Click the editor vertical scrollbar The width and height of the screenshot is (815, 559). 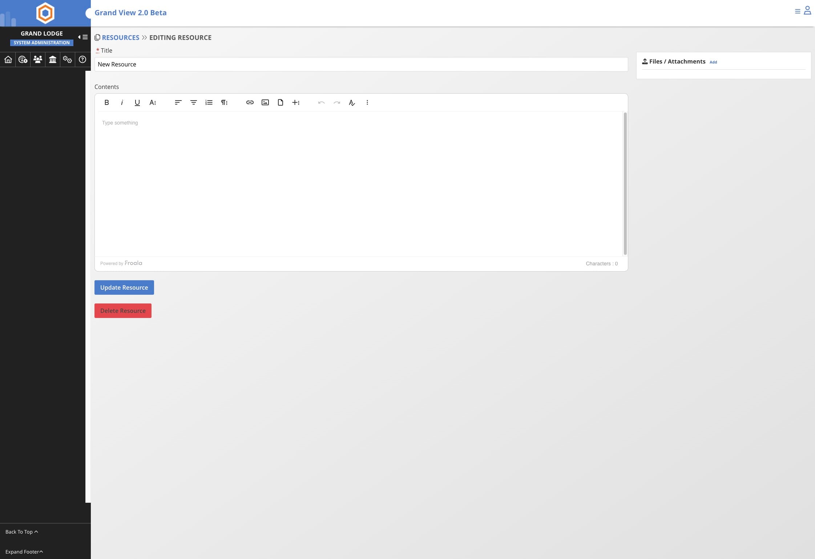(x=625, y=184)
